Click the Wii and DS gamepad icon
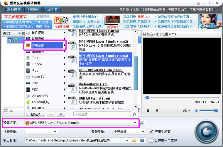223x147 pixels. [x=28, y=96]
